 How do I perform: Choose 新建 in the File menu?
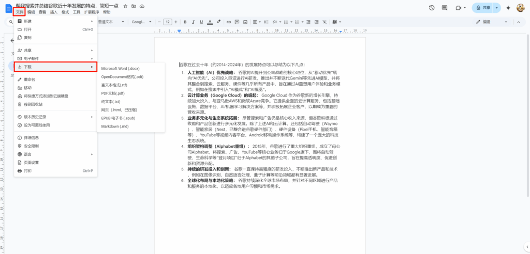55,21
